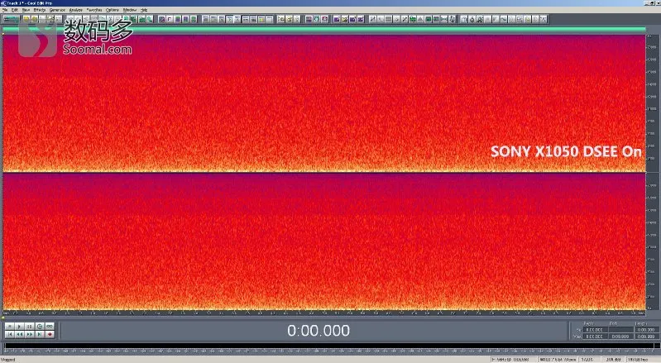Click the wide Switch to Multitrack View button
Screen dimensions: 661x363
click(11, 19)
